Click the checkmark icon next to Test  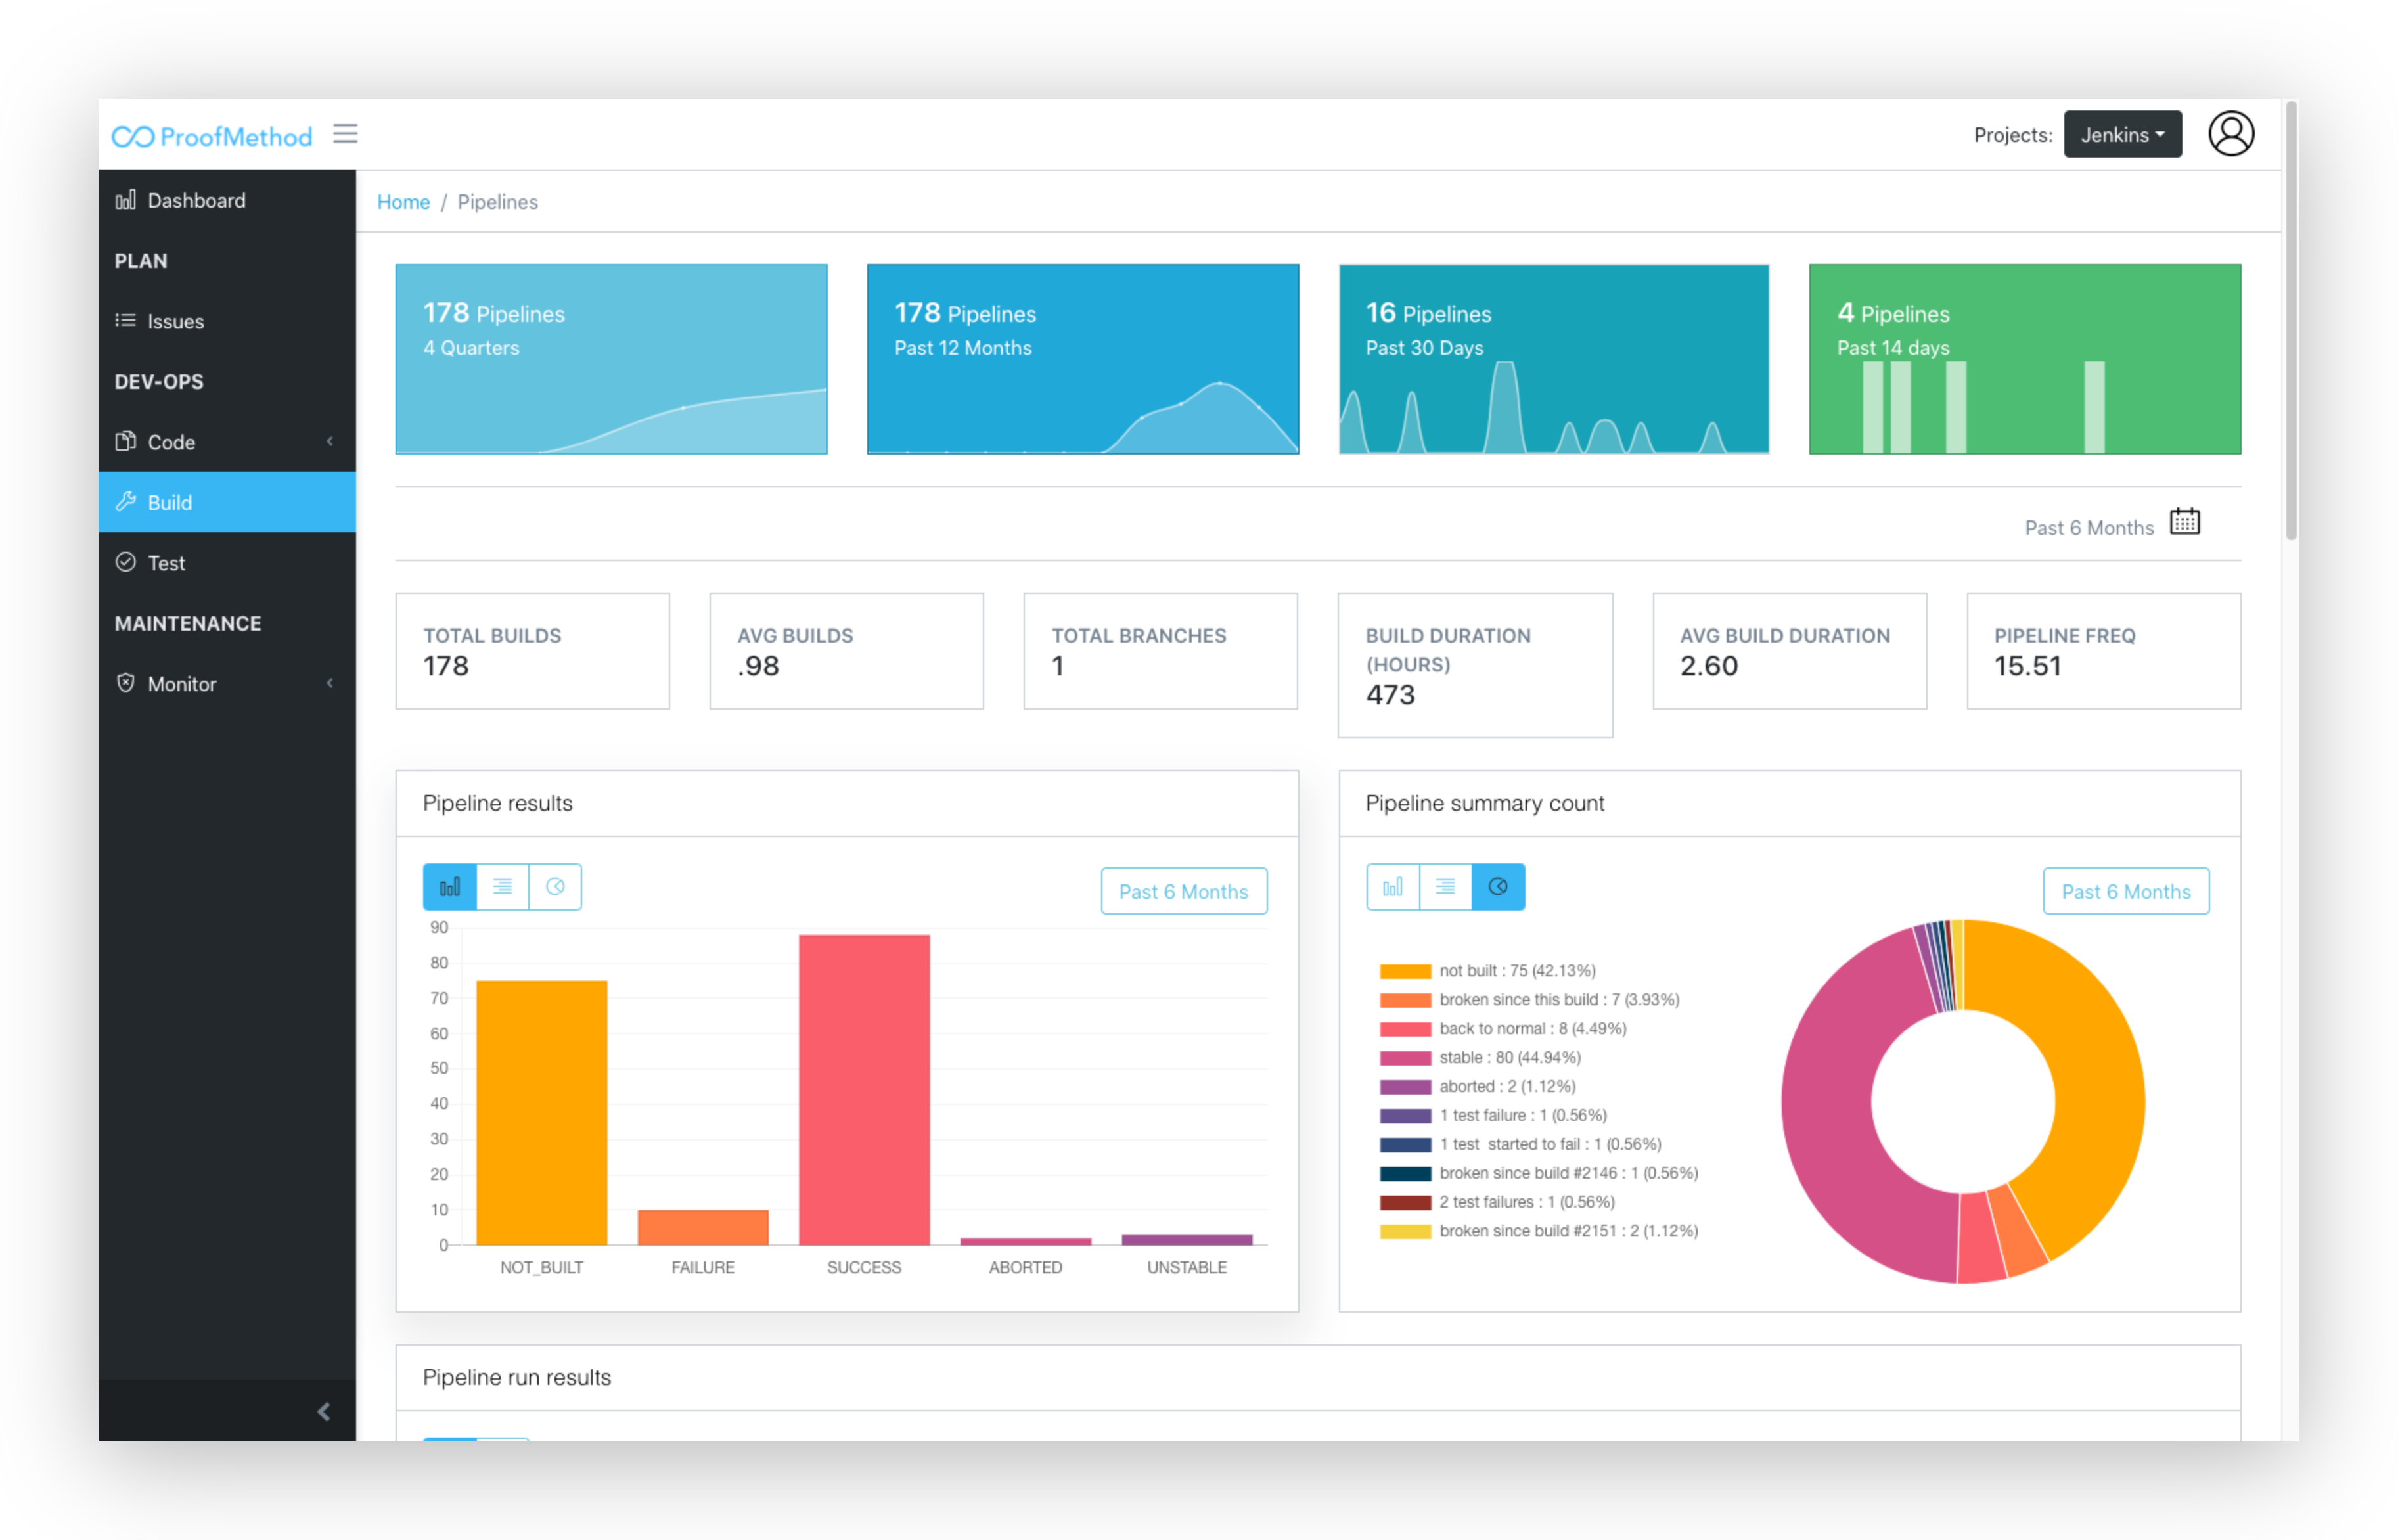tap(125, 562)
